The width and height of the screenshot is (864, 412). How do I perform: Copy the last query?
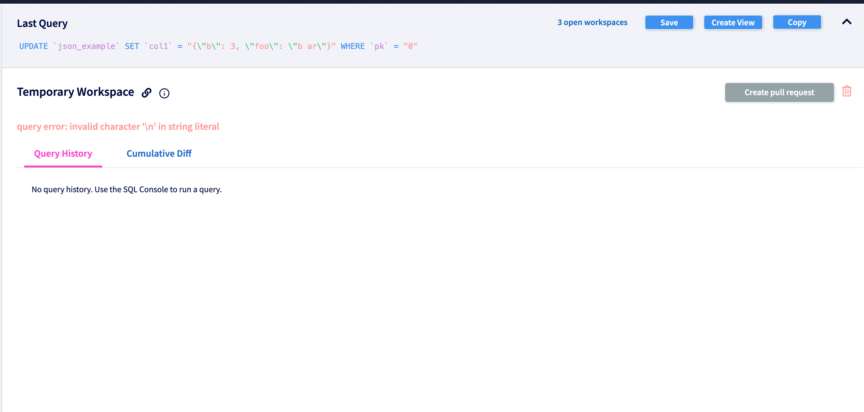click(x=797, y=22)
